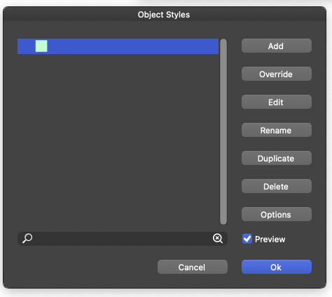The height and width of the screenshot is (297, 332).
Task: Duplicate the selected object style
Action: pos(277,158)
